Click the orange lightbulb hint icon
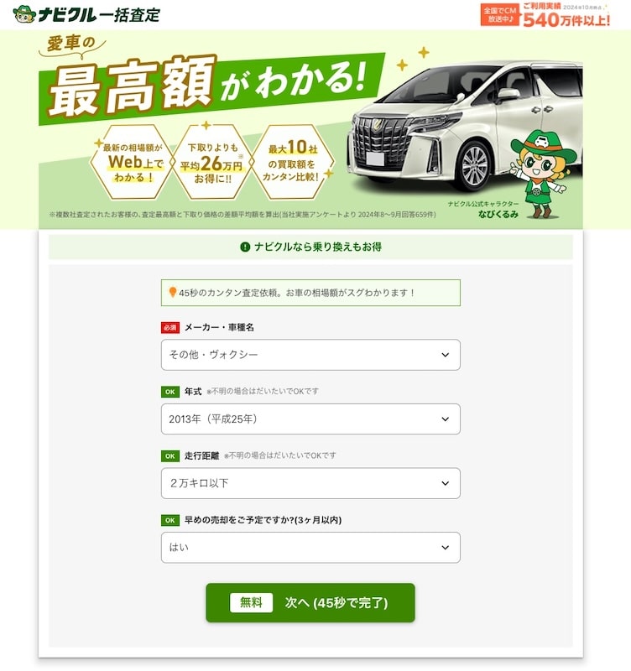 click(173, 292)
